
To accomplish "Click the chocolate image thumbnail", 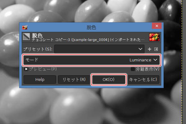I will pos(154,37).
